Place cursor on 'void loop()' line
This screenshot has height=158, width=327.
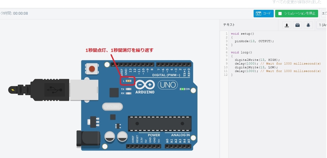[x=241, y=52]
